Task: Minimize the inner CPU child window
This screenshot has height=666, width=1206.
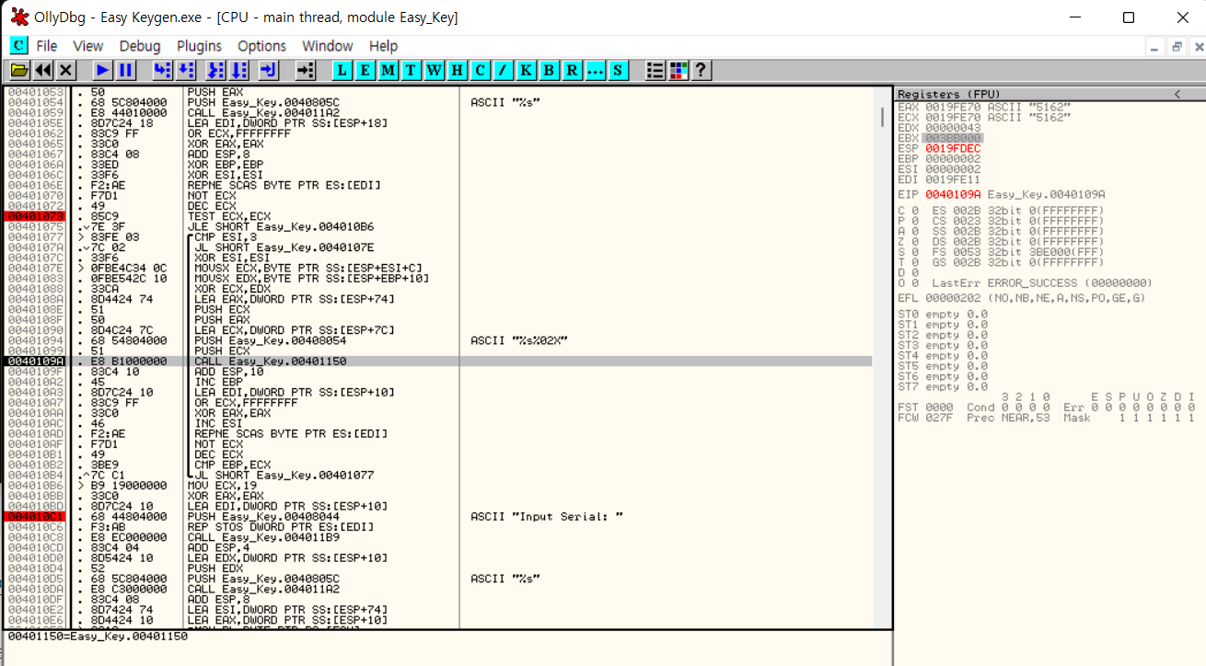Action: 1155,46
